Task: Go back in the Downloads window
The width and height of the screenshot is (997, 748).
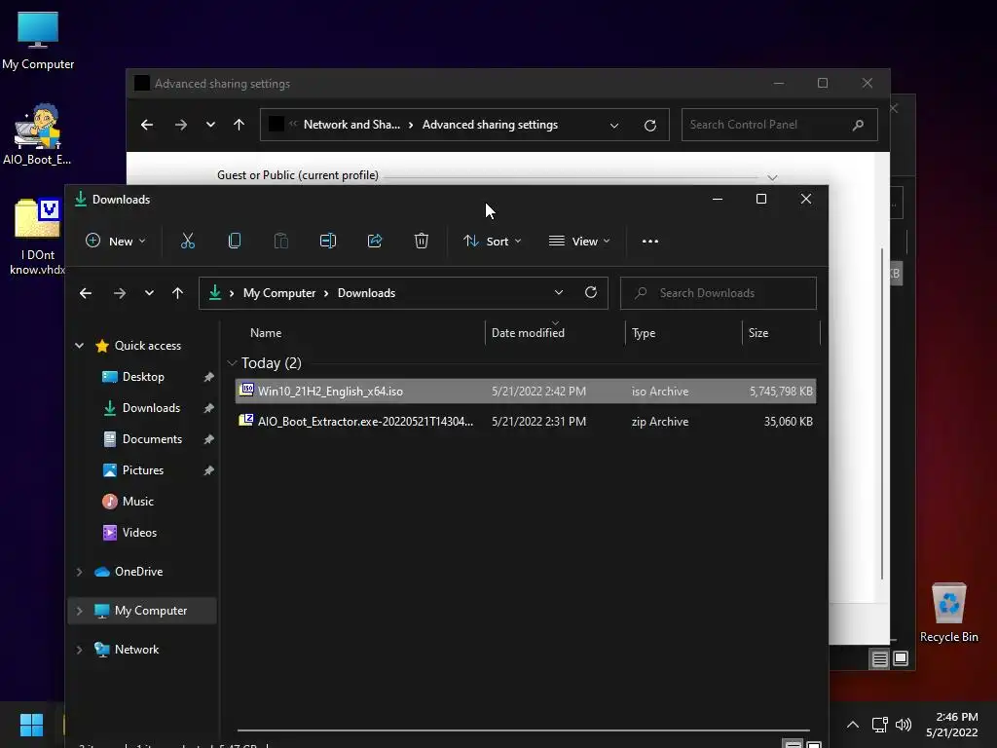Action: (x=86, y=293)
